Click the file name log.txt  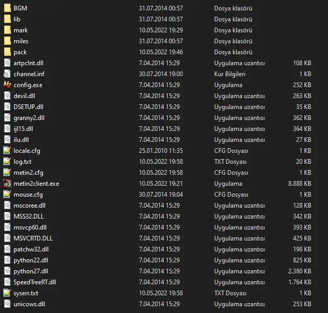click(x=22, y=162)
